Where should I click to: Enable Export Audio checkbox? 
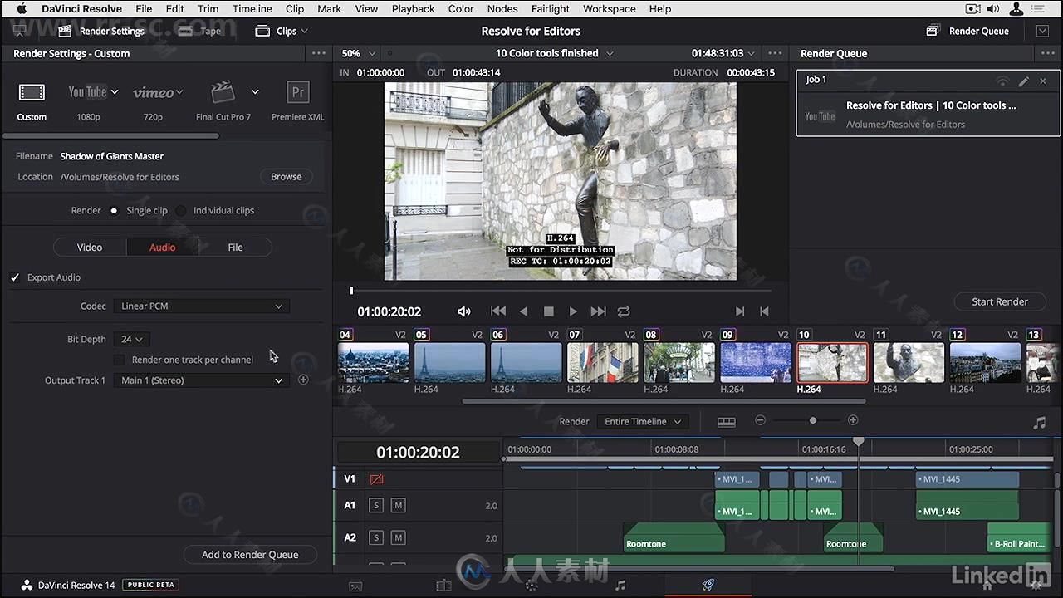pos(15,277)
